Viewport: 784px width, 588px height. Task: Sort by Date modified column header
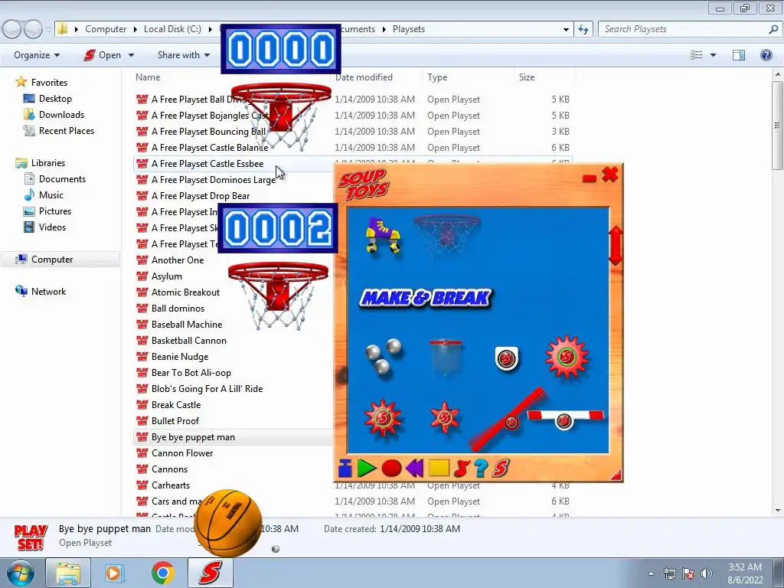(364, 77)
